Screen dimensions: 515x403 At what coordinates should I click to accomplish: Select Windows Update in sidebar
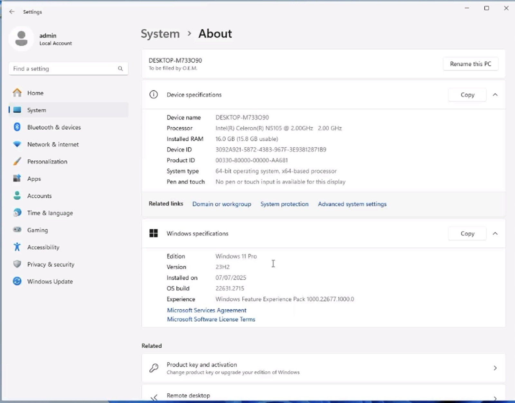coord(69,281)
